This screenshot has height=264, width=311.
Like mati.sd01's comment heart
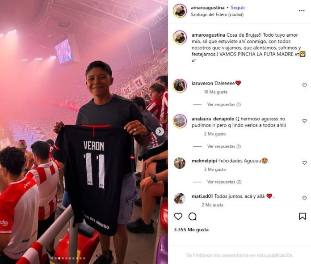pyautogui.click(x=304, y=198)
